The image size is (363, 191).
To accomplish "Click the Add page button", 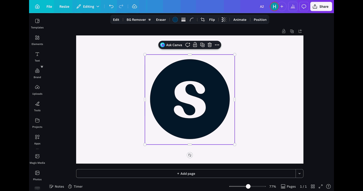I will point(186,174).
